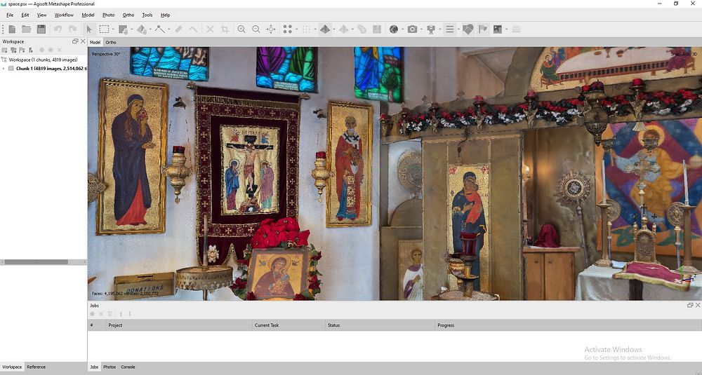Click the Reset View icon
The height and width of the screenshot is (375, 702).
tap(272, 29)
